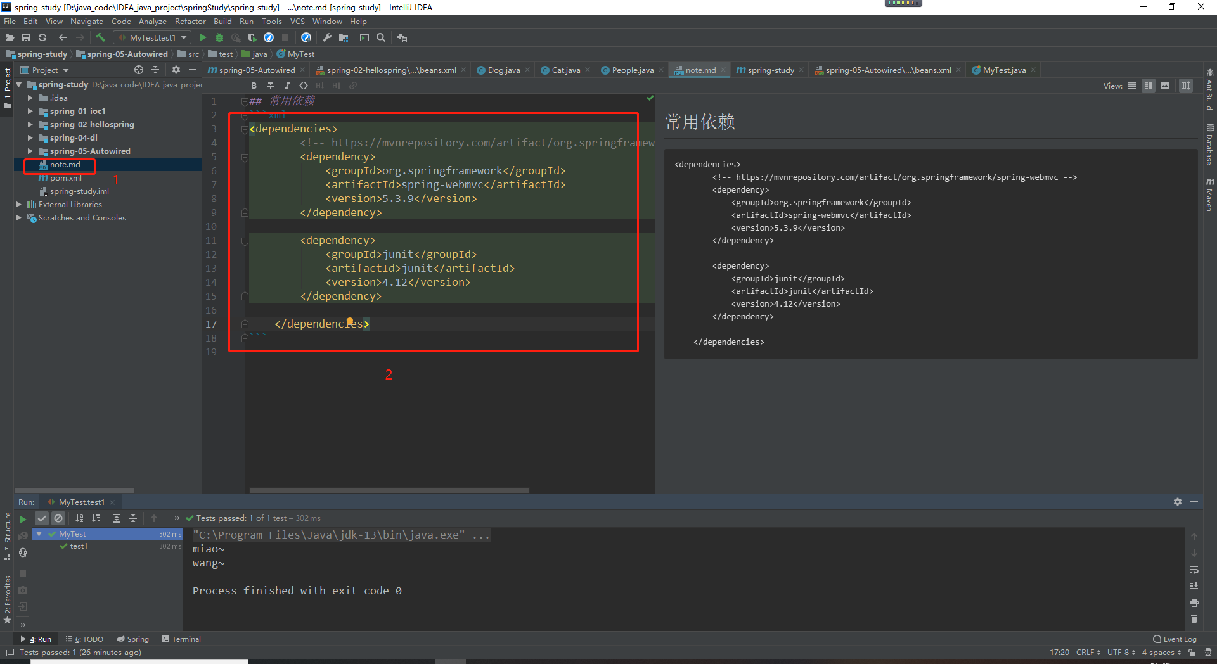Open the Navigate menu

[86, 21]
